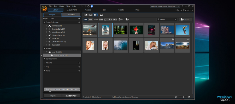Add a new face with plus icon

79,71
